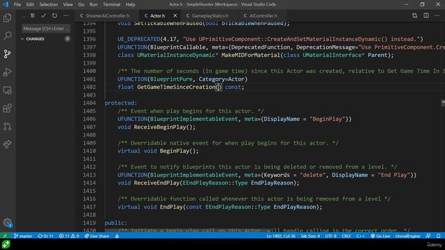Open editor More Actions ellipsis

pyautogui.click(x=437, y=16)
